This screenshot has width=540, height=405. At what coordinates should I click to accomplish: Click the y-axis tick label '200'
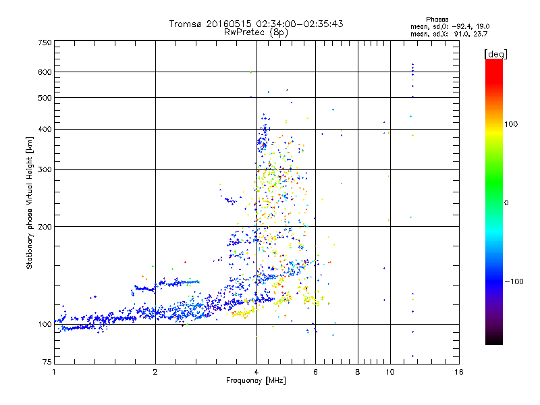click(x=45, y=227)
